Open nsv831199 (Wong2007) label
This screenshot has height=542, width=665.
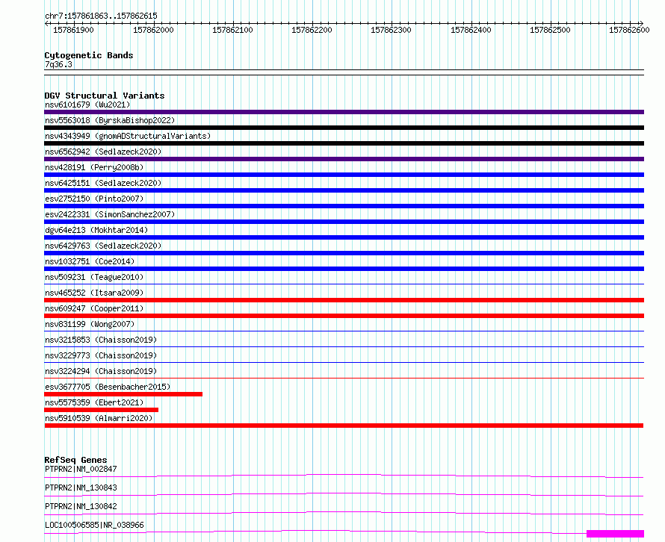tap(90, 324)
